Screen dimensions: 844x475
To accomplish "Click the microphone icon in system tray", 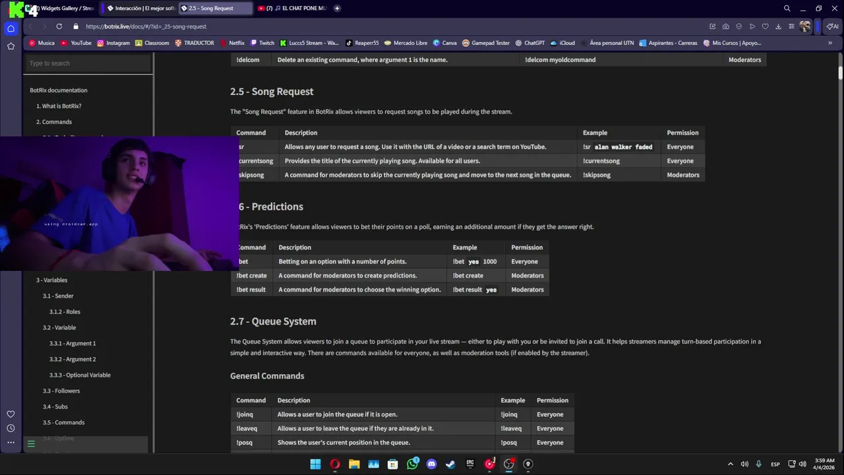I will click(x=758, y=464).
